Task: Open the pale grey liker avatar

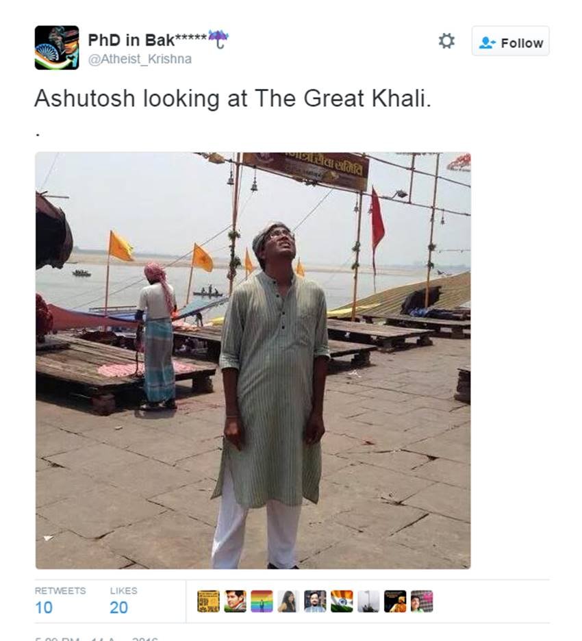Action: (x=368, y=601)
